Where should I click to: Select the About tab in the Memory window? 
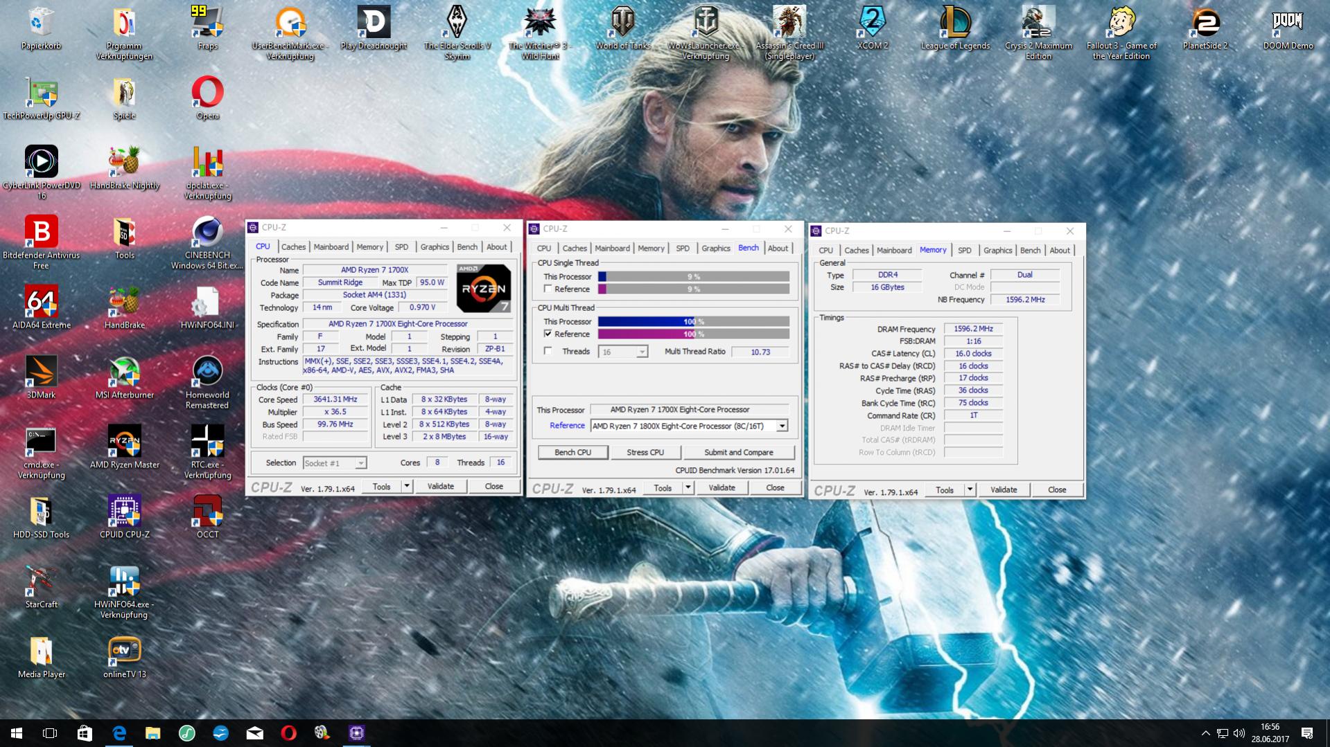point(1059,251)
